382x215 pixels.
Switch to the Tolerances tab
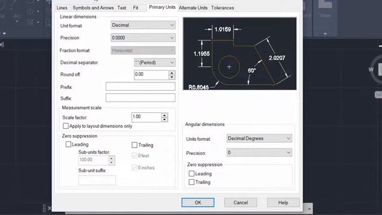[x=223, y=8]
